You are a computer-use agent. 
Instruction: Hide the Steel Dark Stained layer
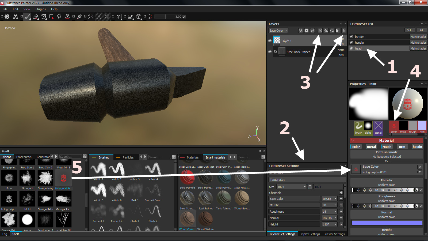click(x=270, y=52)
